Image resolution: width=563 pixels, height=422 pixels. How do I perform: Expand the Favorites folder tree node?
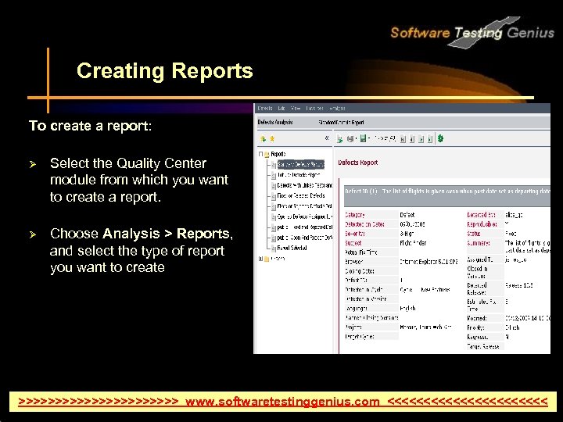(260, 259)
